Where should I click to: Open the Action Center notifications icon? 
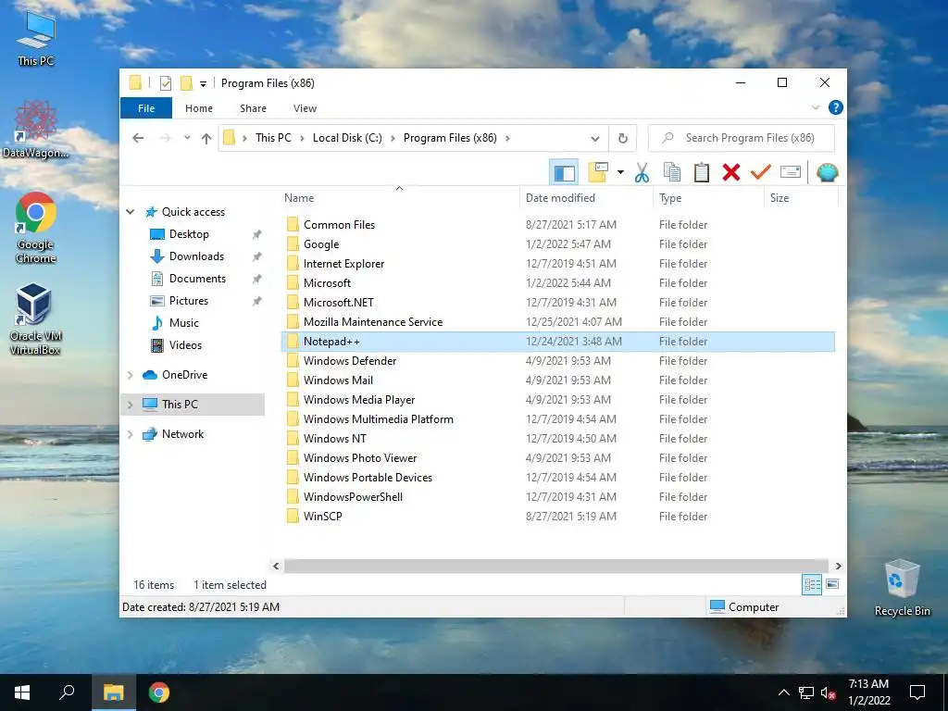point(917,692)
